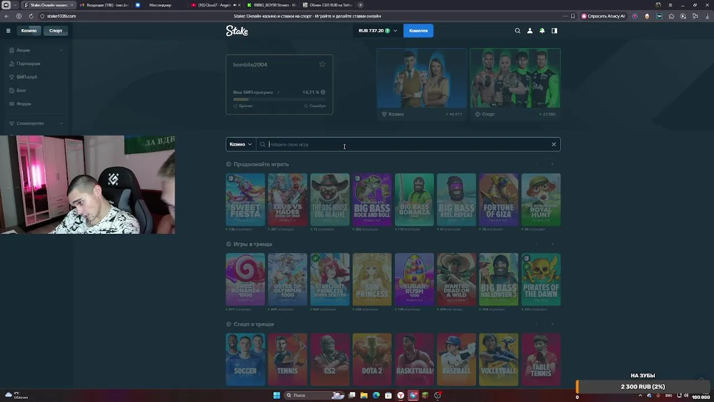
Task: Launch Big Bass Rock and Roll
Action: coord(372,200)
